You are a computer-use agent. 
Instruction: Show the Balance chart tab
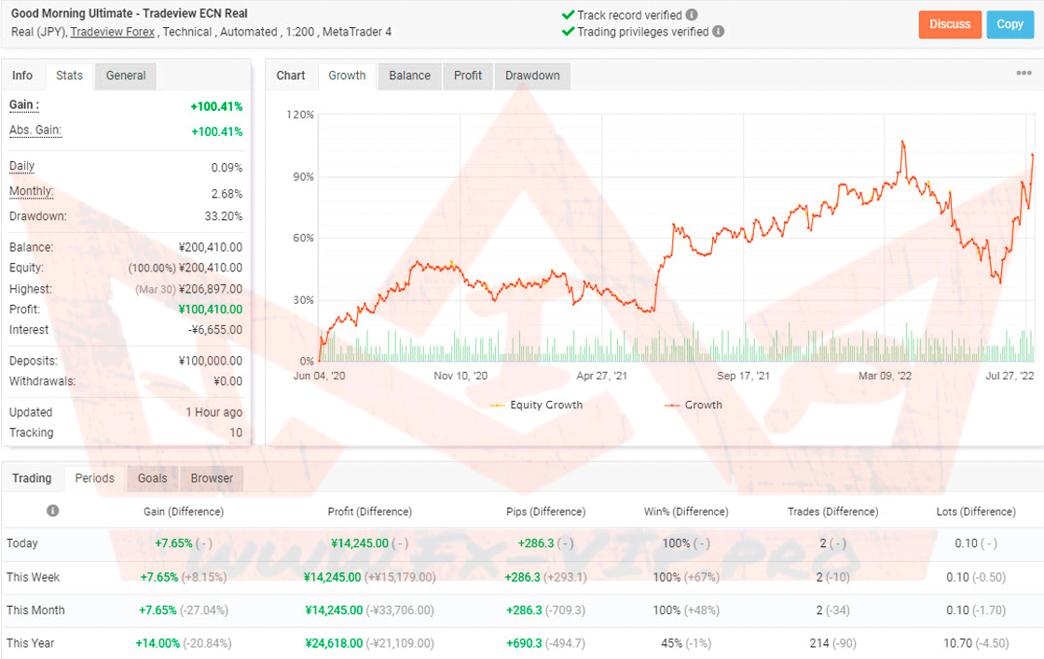[x=409, y=76]
